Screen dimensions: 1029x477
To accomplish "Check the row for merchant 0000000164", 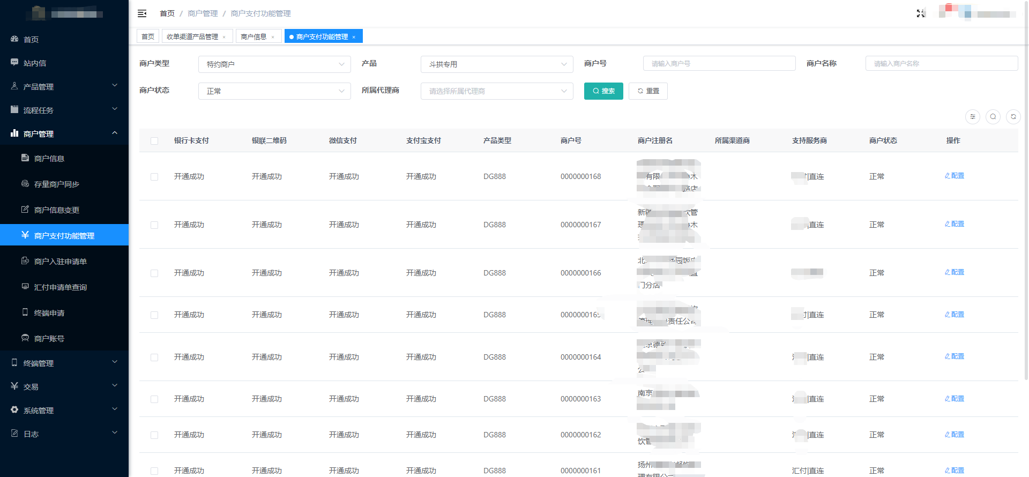I will 154,357.
